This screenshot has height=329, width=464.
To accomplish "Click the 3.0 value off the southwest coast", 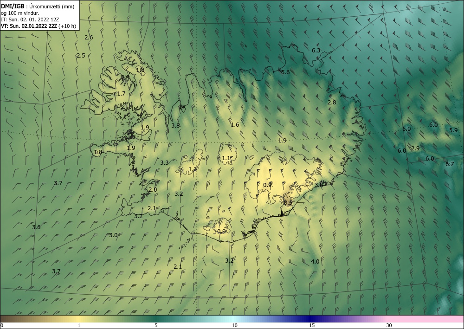I will click(x=113, y=236).
